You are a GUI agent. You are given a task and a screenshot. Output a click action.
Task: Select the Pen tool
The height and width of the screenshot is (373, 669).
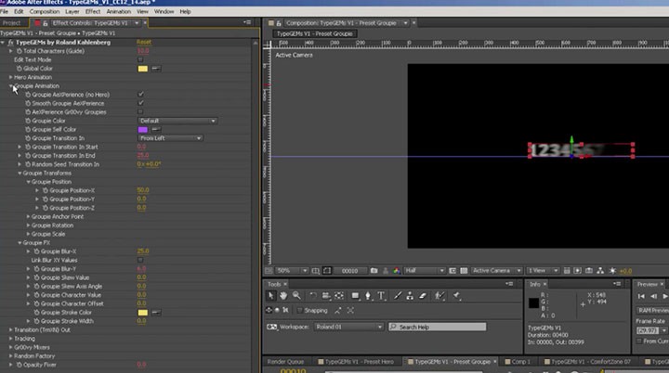click(x=368, y=295)
